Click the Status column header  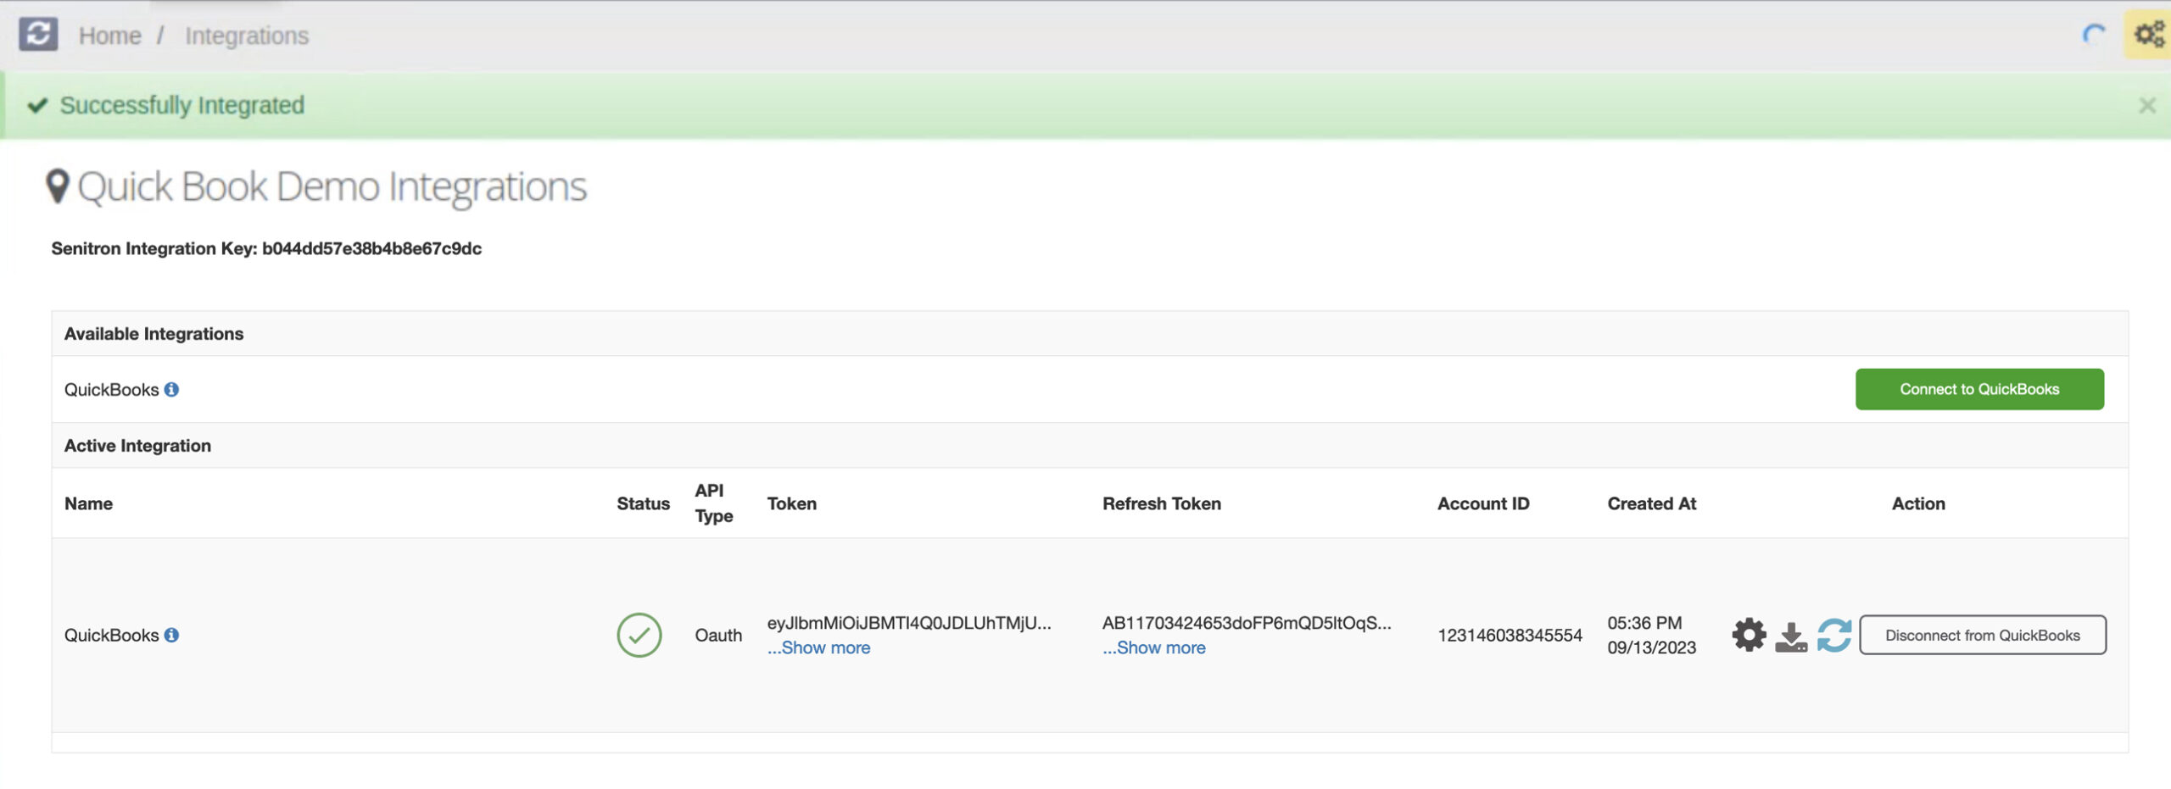pos(643,503)
